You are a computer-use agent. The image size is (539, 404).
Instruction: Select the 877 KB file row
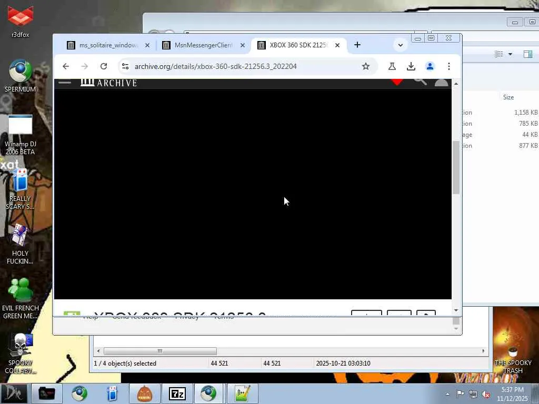click(501, 145)
